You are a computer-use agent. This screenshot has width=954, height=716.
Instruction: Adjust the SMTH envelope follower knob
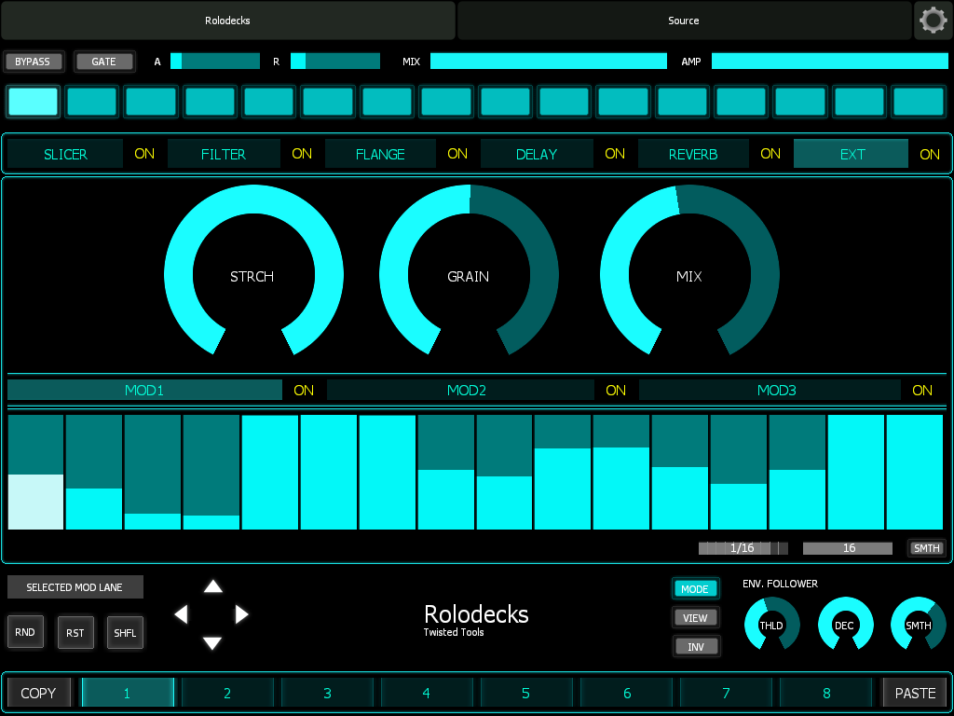point(918,624)
